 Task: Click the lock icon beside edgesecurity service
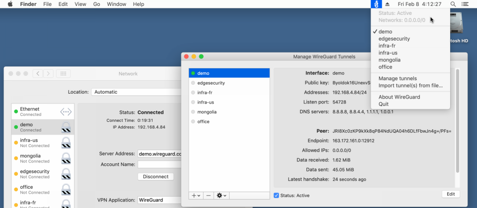click(66, 174)
